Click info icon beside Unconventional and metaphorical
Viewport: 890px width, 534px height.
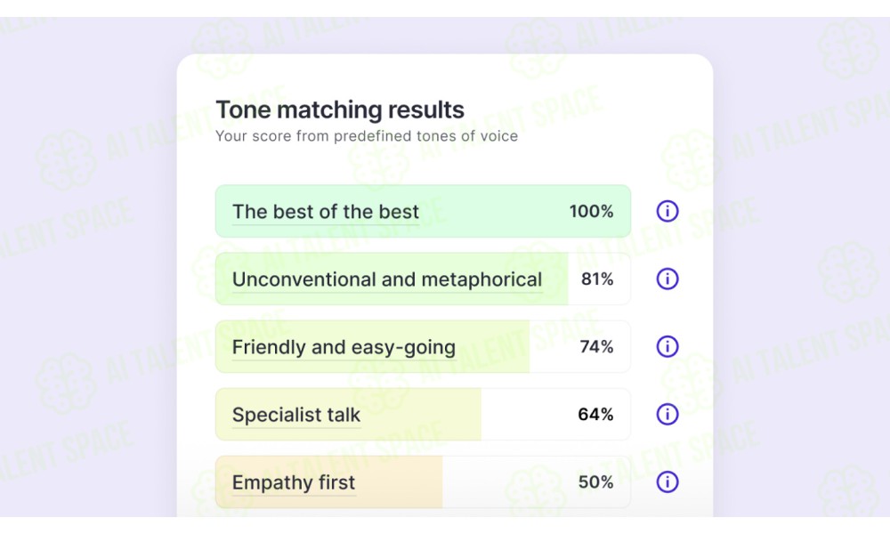click(x=667, y=279)
